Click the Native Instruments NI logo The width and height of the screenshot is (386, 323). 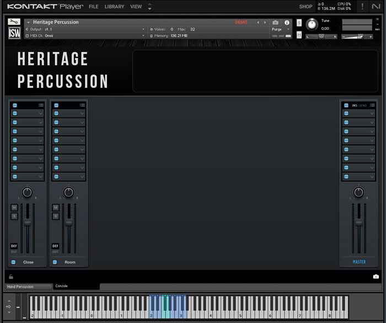(376, 7)
